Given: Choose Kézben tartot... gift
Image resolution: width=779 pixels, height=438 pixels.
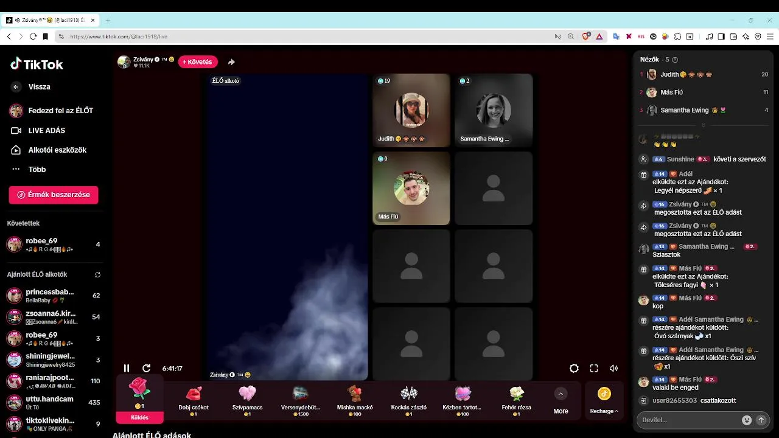Looking at the screenshot, I should 463,400.
